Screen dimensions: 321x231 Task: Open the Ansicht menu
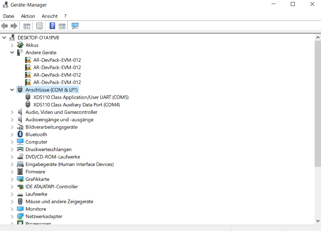49,16
